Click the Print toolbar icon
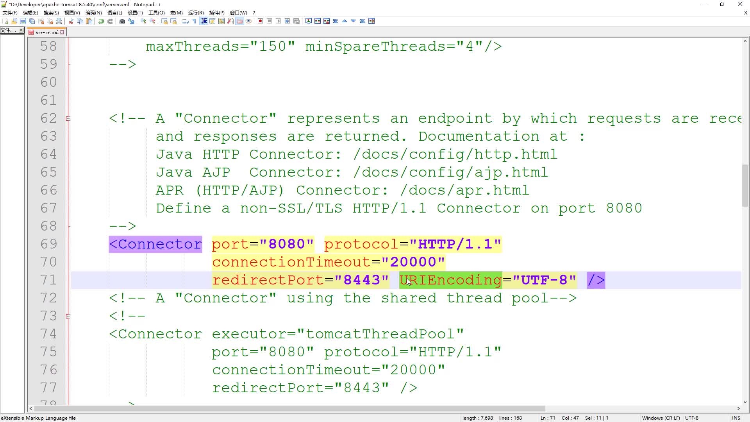This screenshot has width=750, height=422. [x=59, y=21]
